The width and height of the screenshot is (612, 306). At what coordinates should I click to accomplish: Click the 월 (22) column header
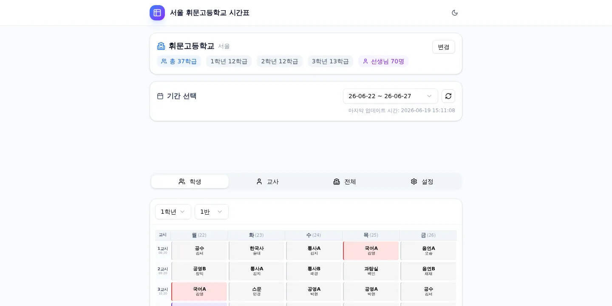[x=199, y=235]
